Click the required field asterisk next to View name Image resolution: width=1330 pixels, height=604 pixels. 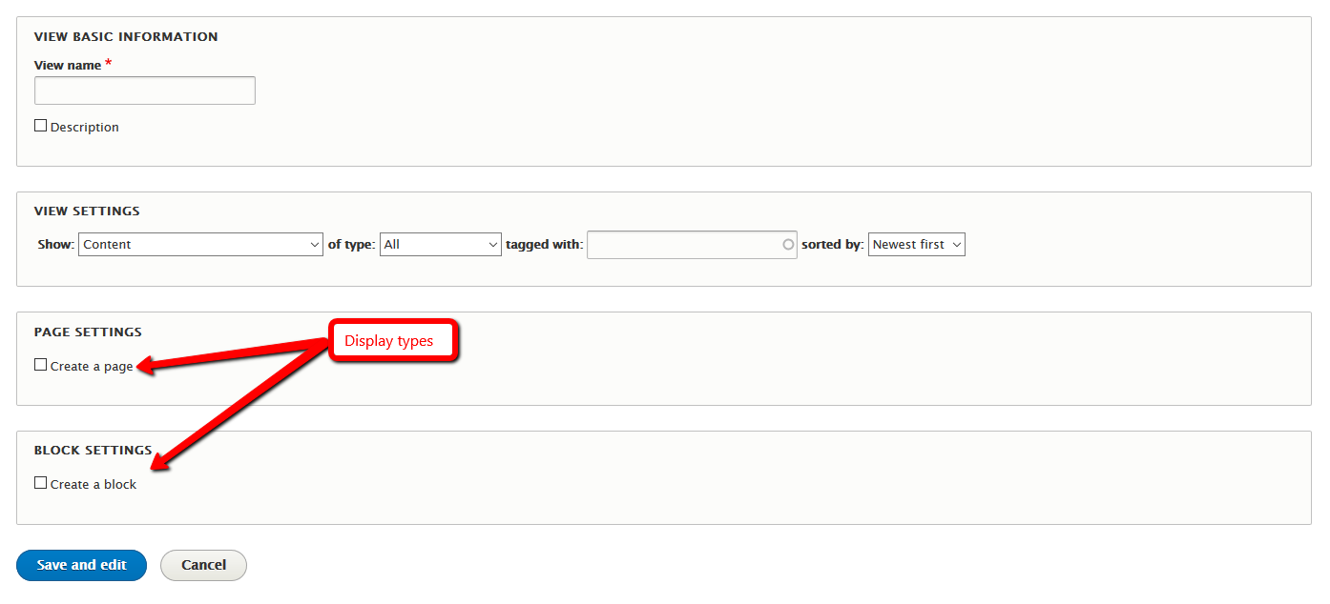pos(107,62)
